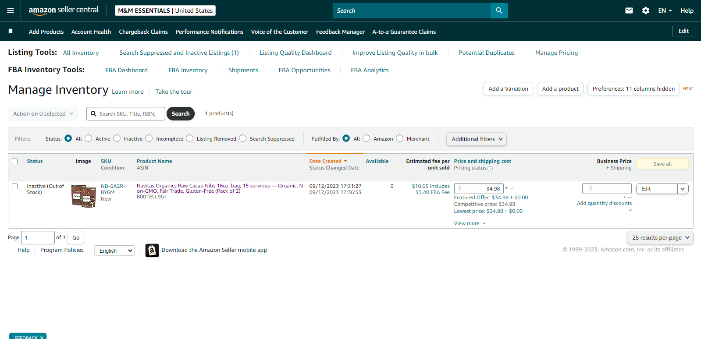The image size is (701, 339).
Task: Click the Pricing status info icon
Action: click(x=490, y=169)
